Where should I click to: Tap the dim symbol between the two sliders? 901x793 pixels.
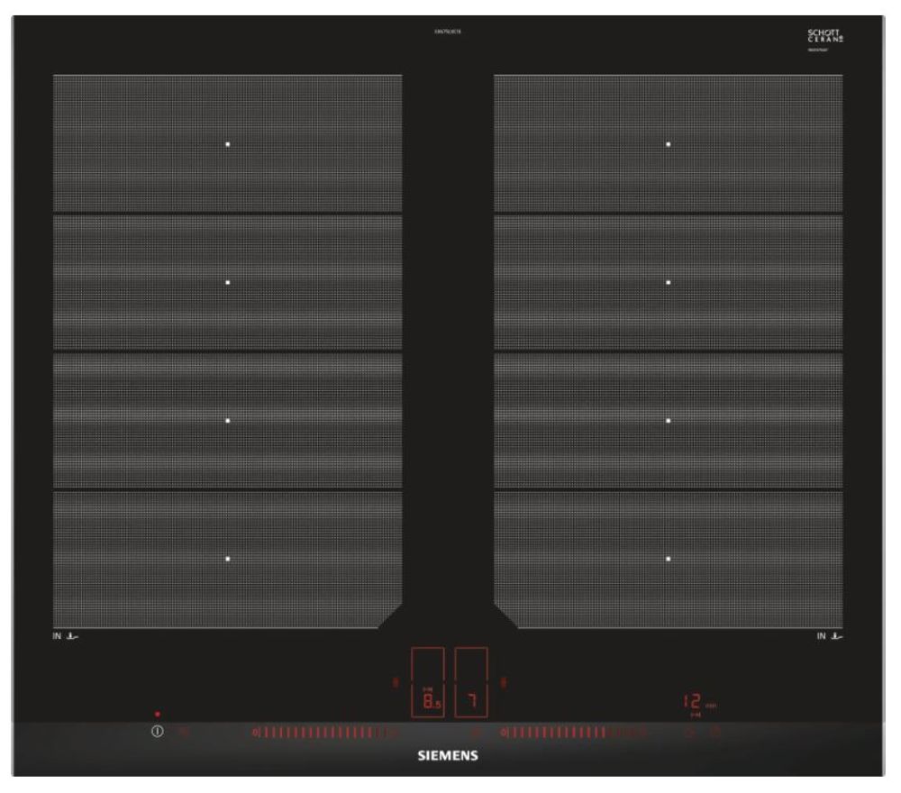coord(477,733)
